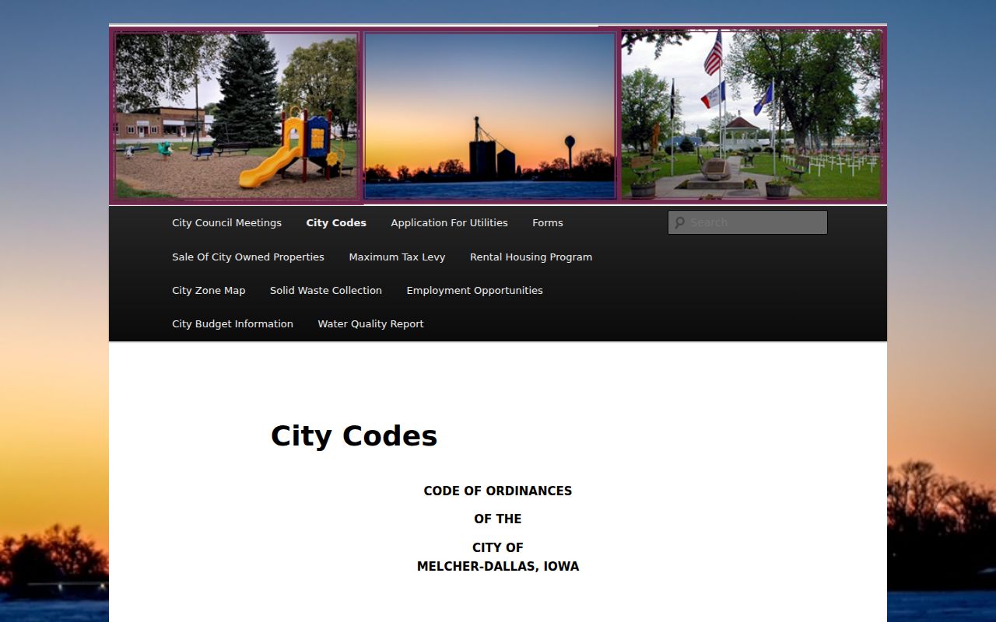
Task: Open City Budget Information page
Action: (233, 323)
